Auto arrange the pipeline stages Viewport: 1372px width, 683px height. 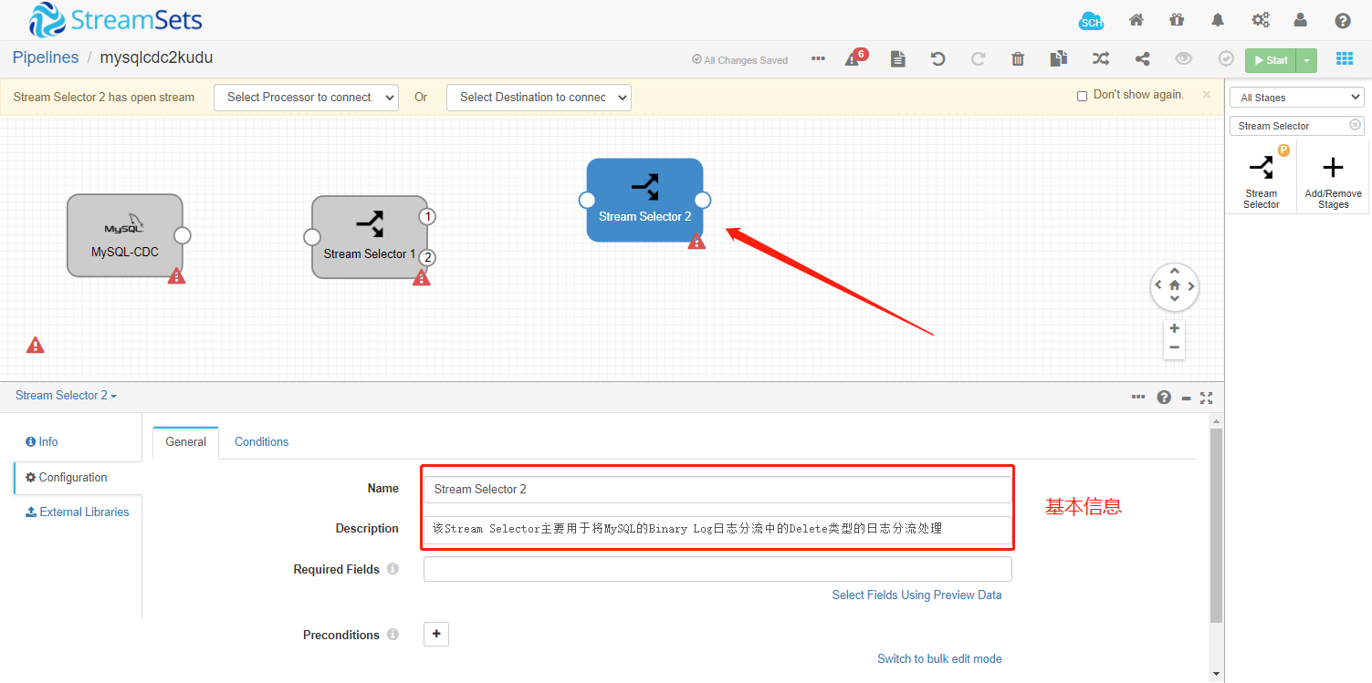[1101, 59]
